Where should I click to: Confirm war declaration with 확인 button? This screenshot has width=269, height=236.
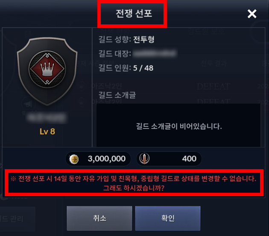tap(168, 218)
